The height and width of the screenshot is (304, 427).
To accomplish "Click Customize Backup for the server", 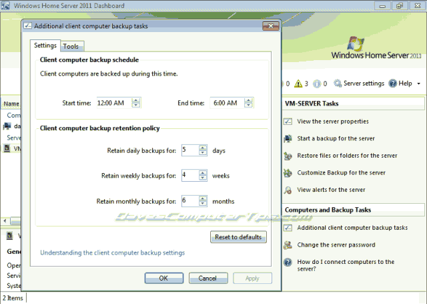I will tap(341, 172).
